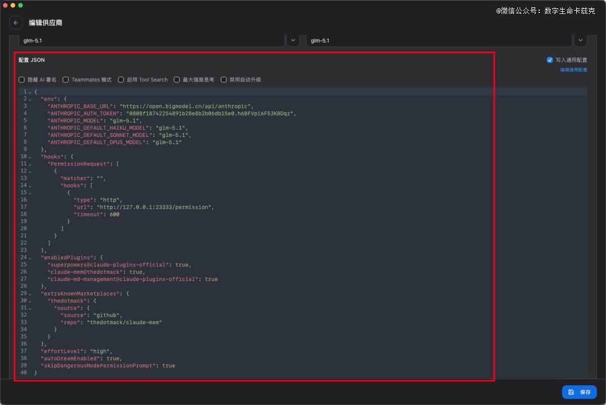Collapse the "enabledPlugins" block fold arrow
The image size is (606, 405).
(x=30, y=257)
